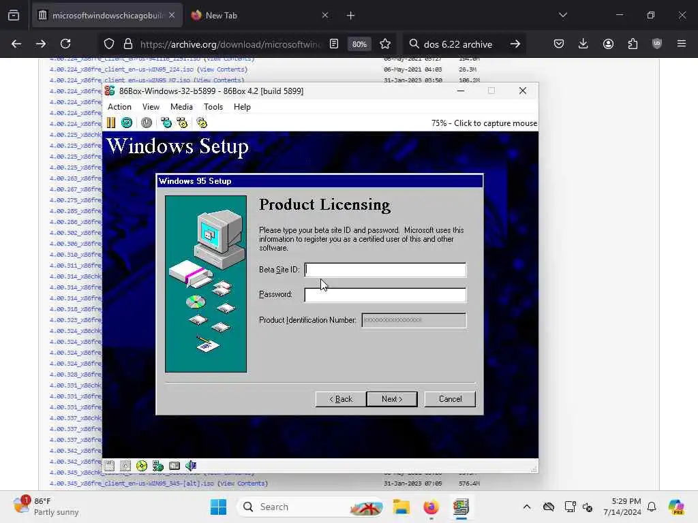Open the Action menu in 86Box
Screen dimensions: 698x523
click(119, 107)
